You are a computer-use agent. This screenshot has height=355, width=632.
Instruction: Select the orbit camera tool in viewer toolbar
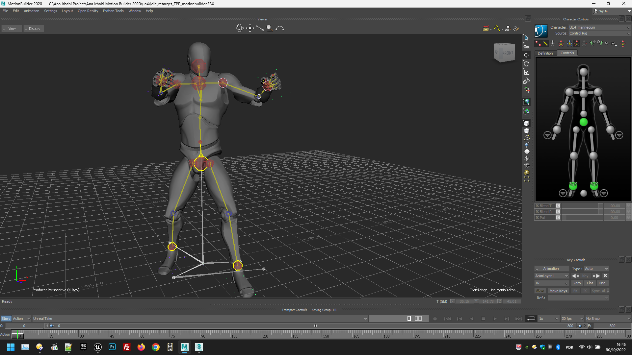(239, 28)
